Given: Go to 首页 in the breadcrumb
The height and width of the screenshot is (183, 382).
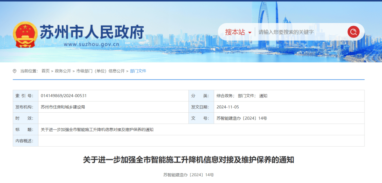Looking at the screenshot, I should pyautogui.click(x=45, y=71).
